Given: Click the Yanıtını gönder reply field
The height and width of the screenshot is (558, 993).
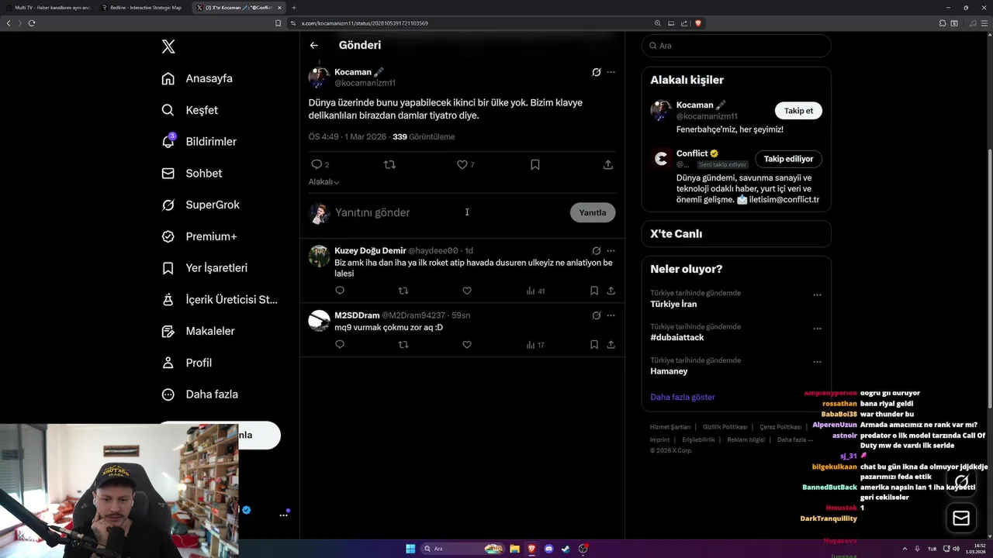Looking at the screenshot, I should coord(450,212).
